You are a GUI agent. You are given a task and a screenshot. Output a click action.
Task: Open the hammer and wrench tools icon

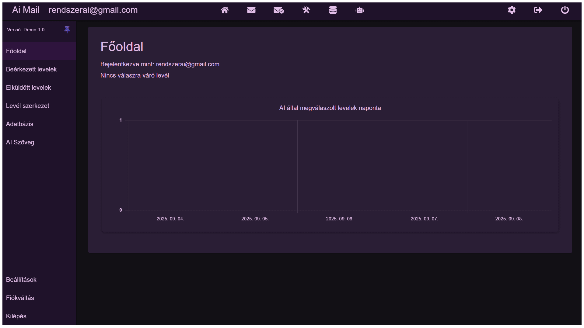coord(306,10)
